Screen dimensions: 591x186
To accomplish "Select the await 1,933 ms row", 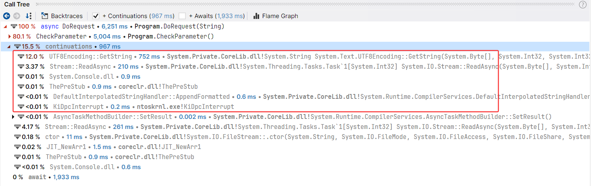I will [x=295, y=177].
